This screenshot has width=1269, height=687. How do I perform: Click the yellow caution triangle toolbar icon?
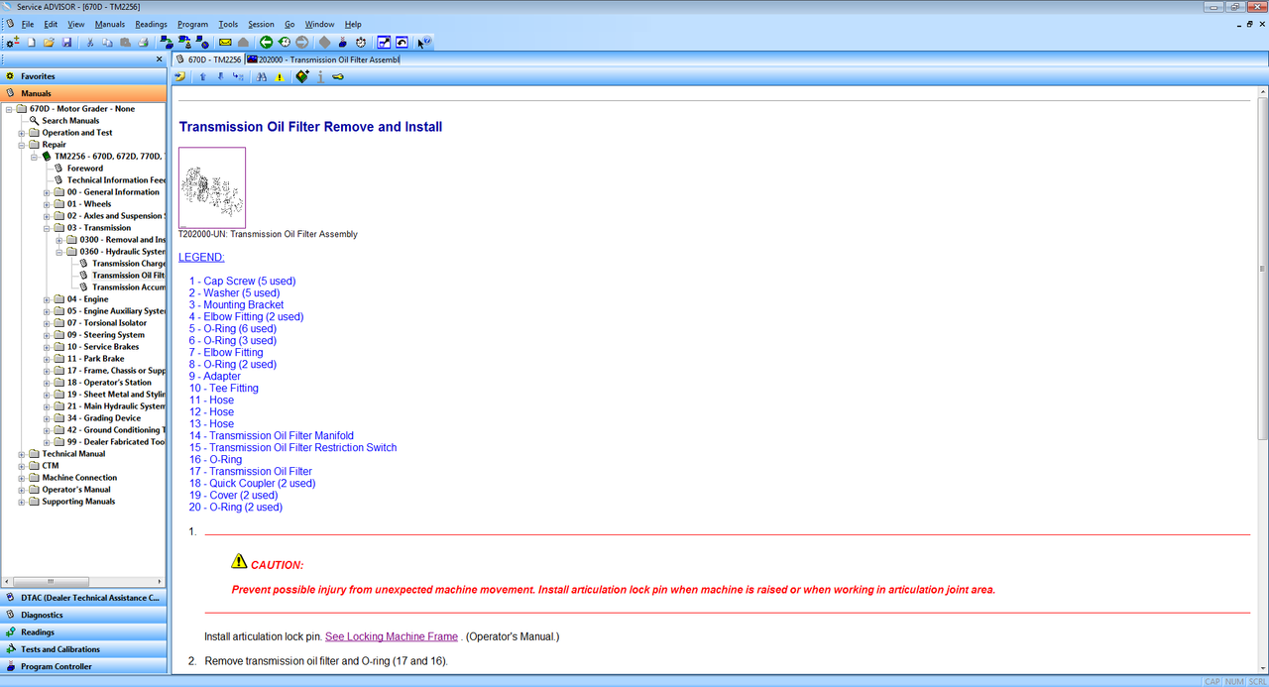tap(280, 76)
